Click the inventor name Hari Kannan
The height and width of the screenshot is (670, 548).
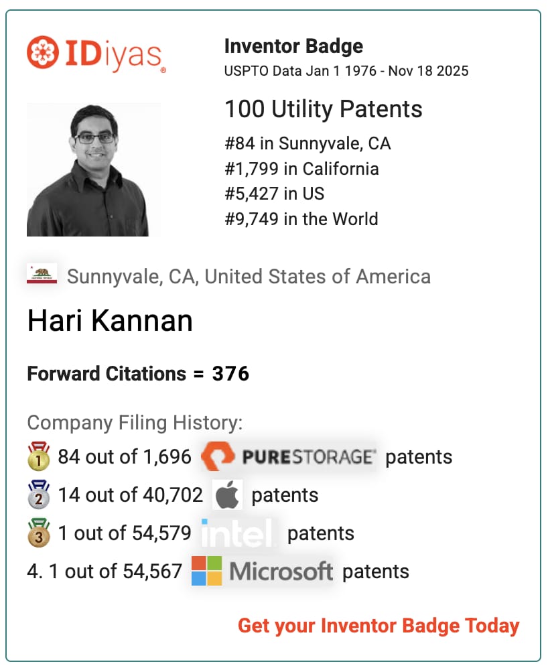[x=110, y=321]
